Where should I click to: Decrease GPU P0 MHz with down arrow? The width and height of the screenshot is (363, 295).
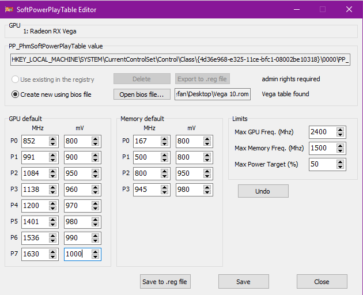tap(52, 143)
